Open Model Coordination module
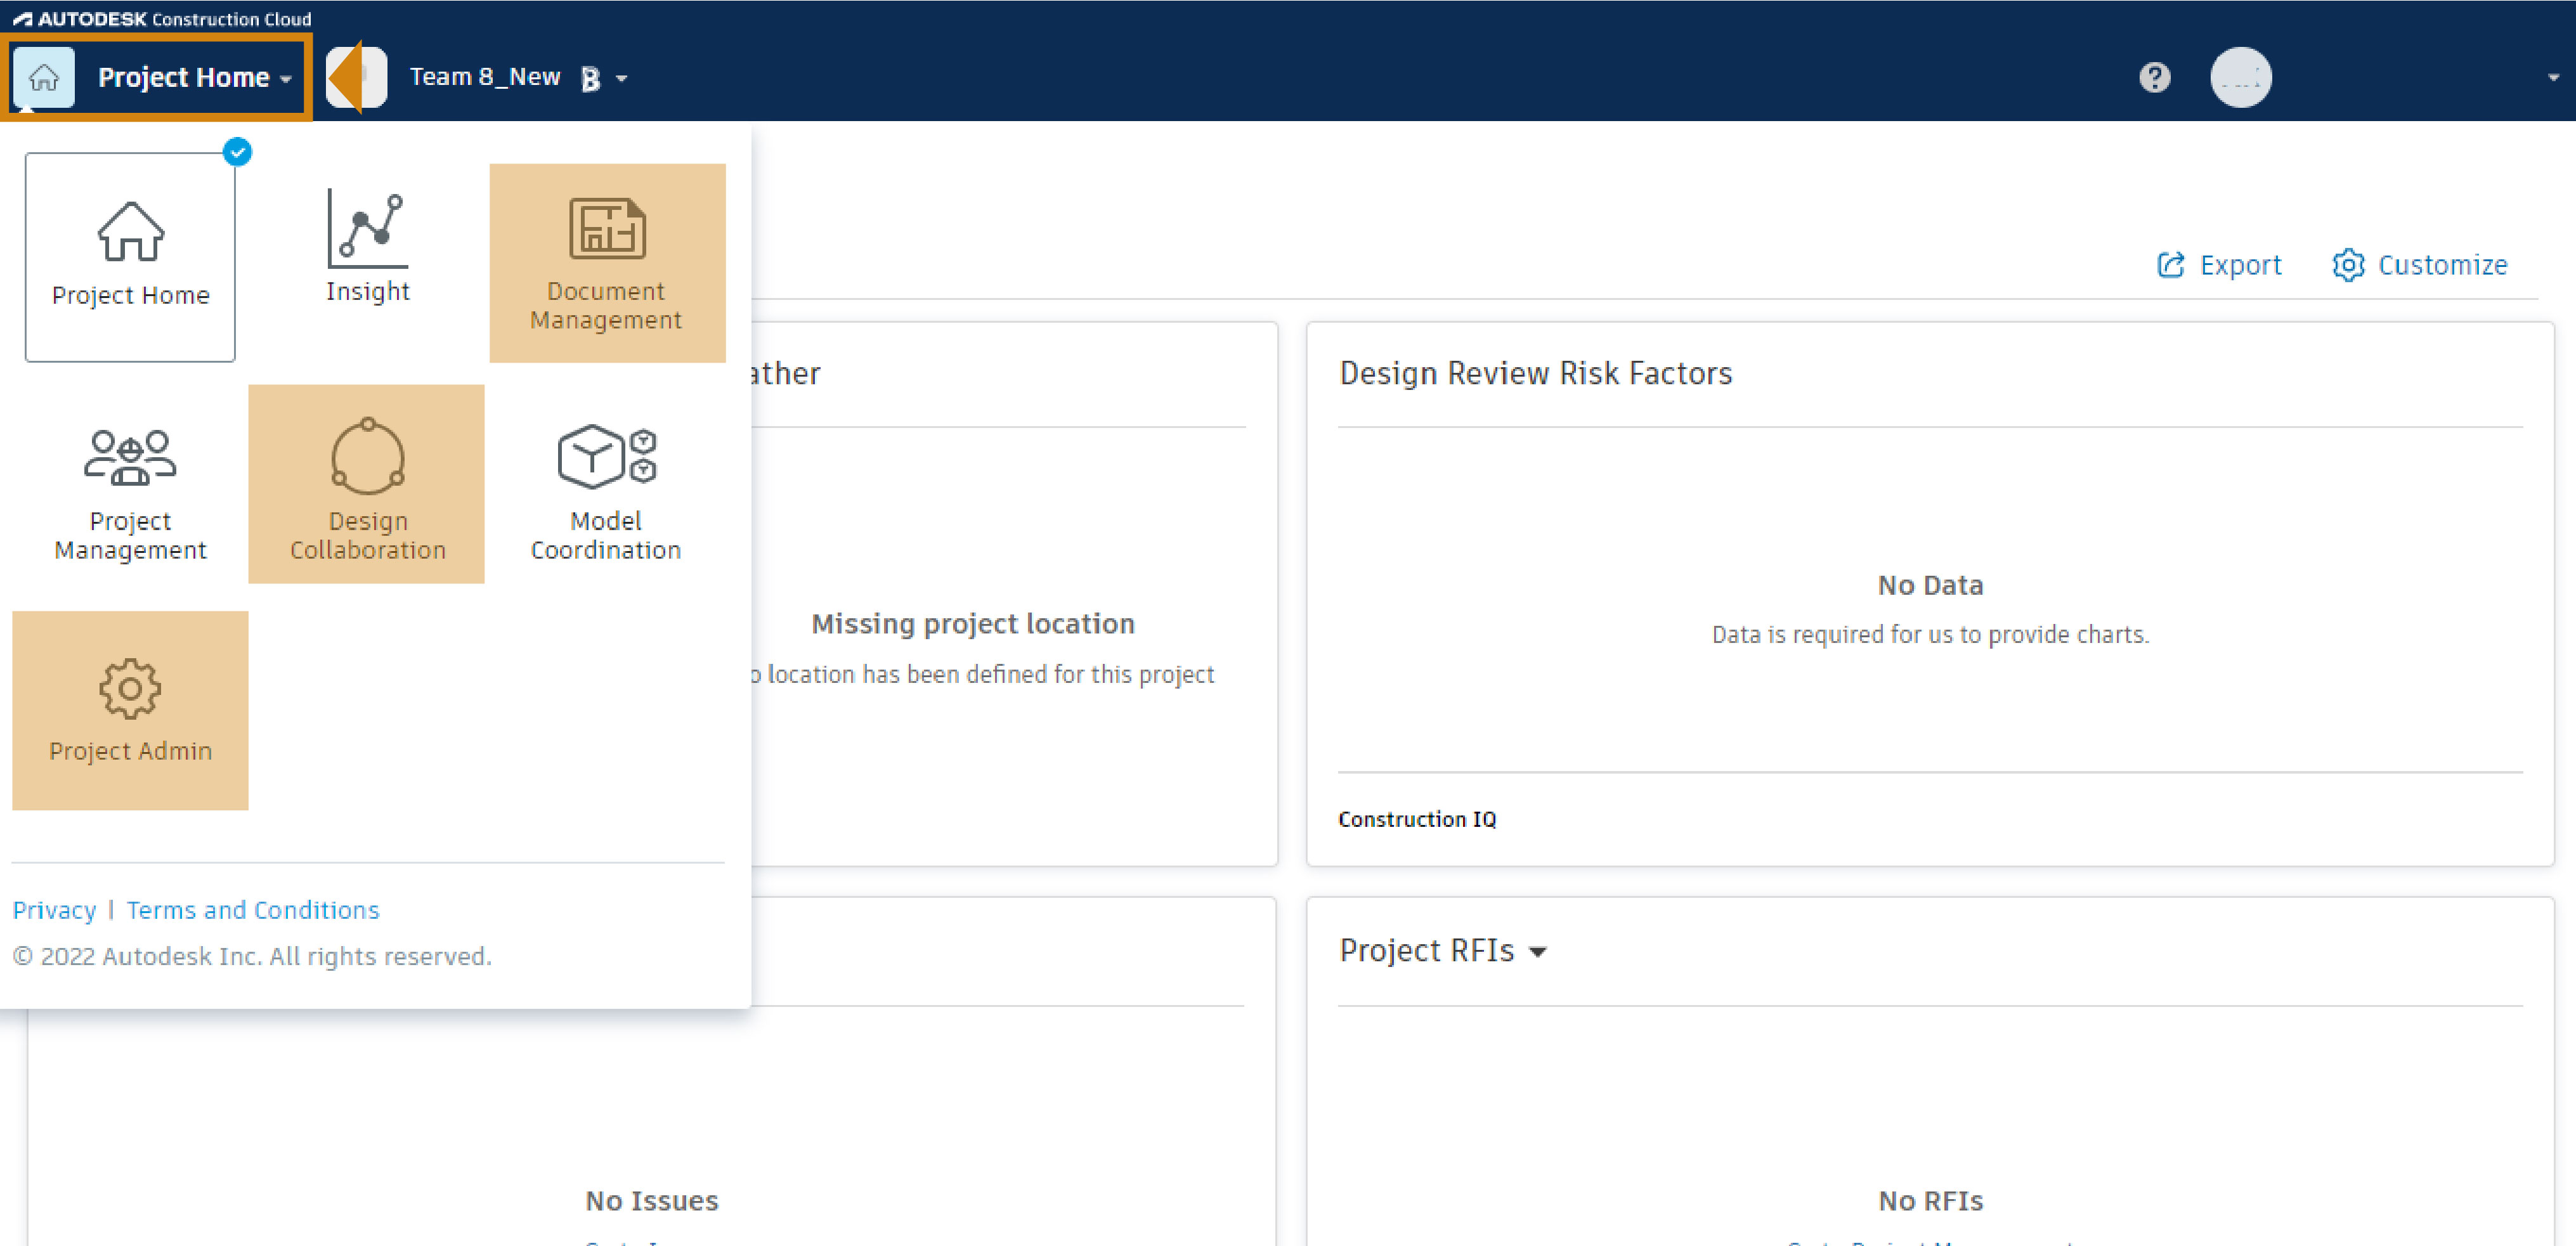The image size is (2576, 1246). 606,484
